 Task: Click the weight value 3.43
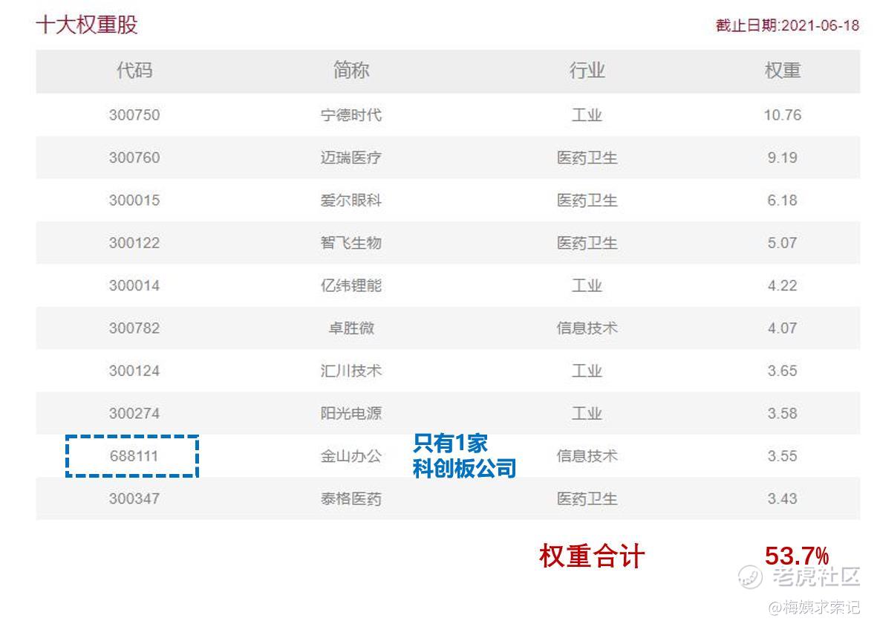pyautogui.click(x=783, y=499)
